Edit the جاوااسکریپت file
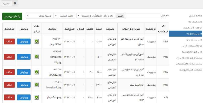The image size is (203, 103). (24, 85)
